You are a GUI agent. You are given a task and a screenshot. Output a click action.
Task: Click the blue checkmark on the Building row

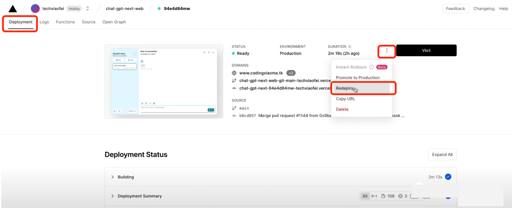click(448, 177)
